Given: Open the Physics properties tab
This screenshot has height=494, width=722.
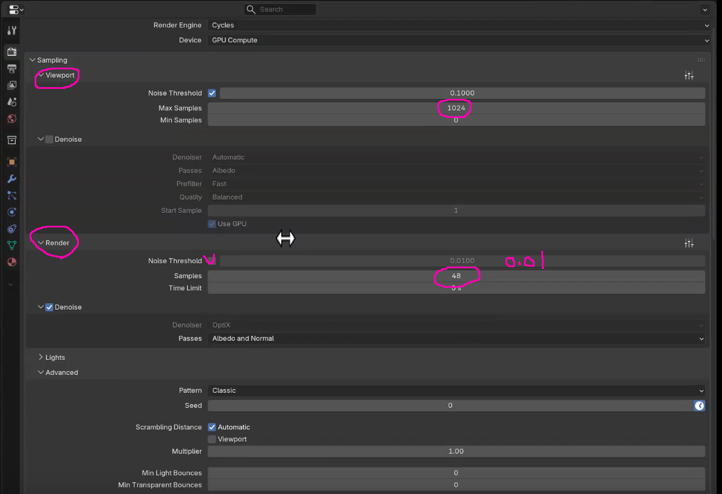Looking at the screenshot, I should [x=11, y=212].
